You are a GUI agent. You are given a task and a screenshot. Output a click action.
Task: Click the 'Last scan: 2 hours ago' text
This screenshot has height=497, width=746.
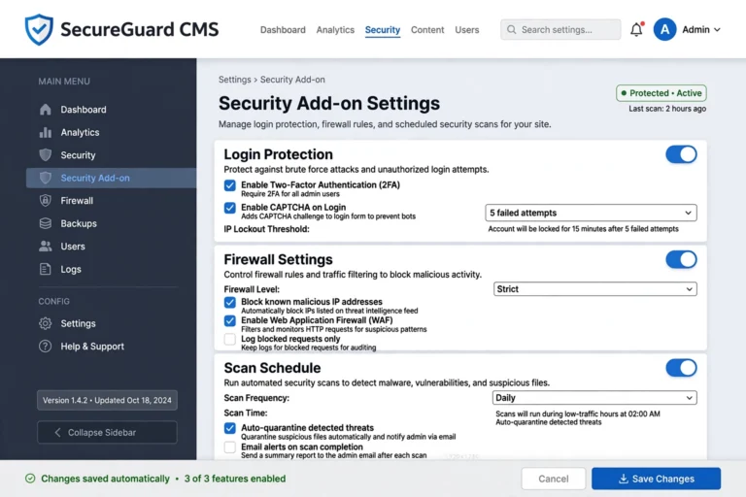tap(667, 109)
